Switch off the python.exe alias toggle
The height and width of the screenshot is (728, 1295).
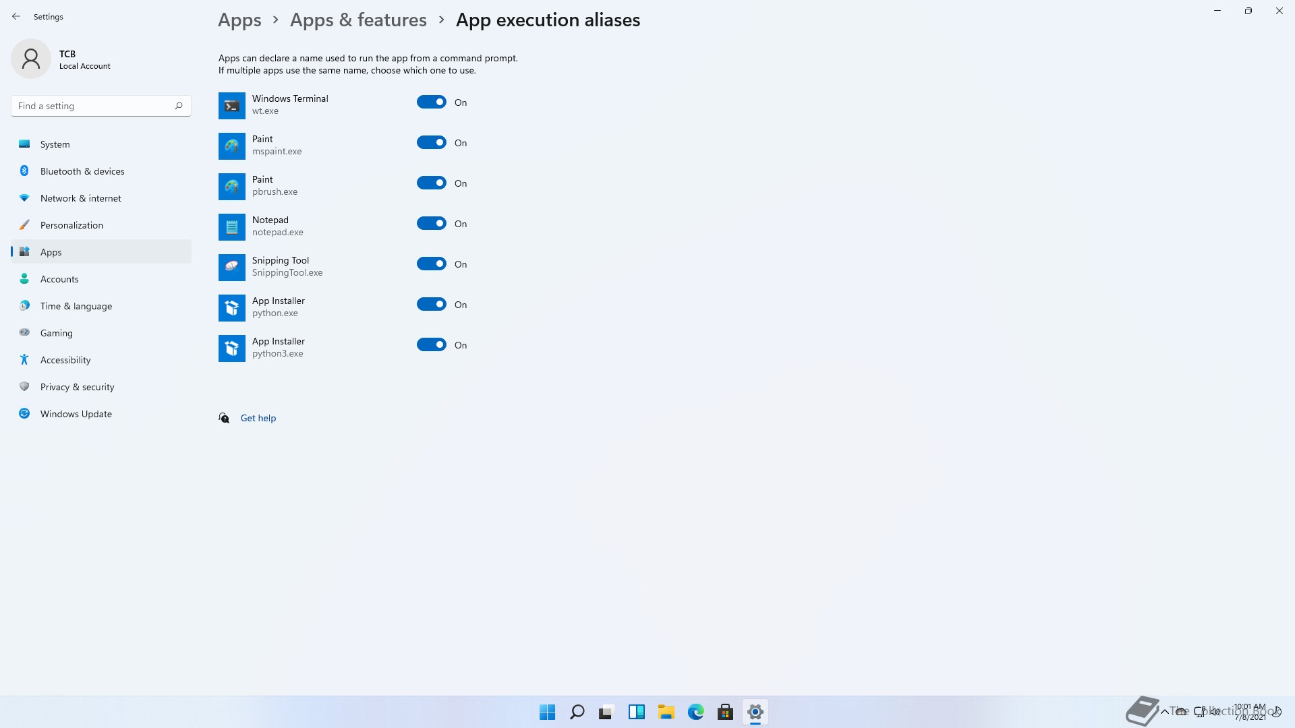[x=432, y=304]
